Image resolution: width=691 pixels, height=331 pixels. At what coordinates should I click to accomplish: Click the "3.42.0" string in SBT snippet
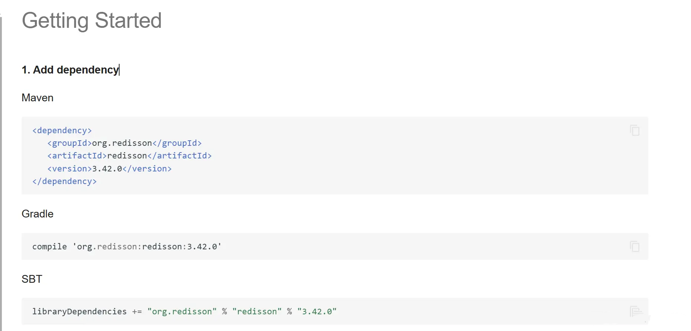317,312
